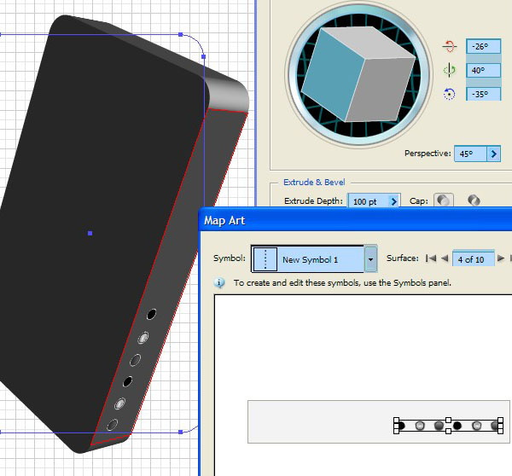The width and height of the screenshot is (512, 476).
Task: Click the top center handle of the mapped symbol
Action: click(448, 420)
